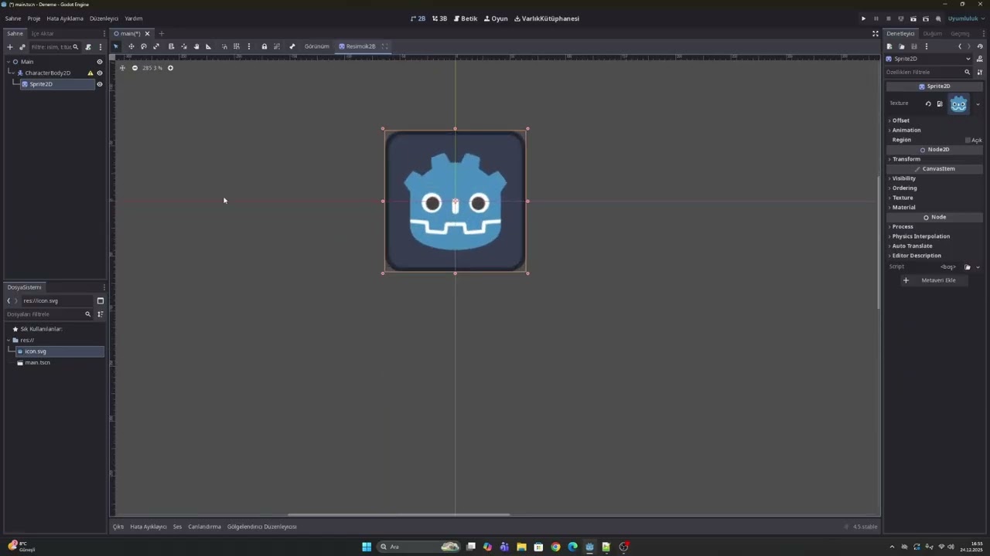Open skeleton bone options icon
990x556 pixels.
tap(292, 46)
